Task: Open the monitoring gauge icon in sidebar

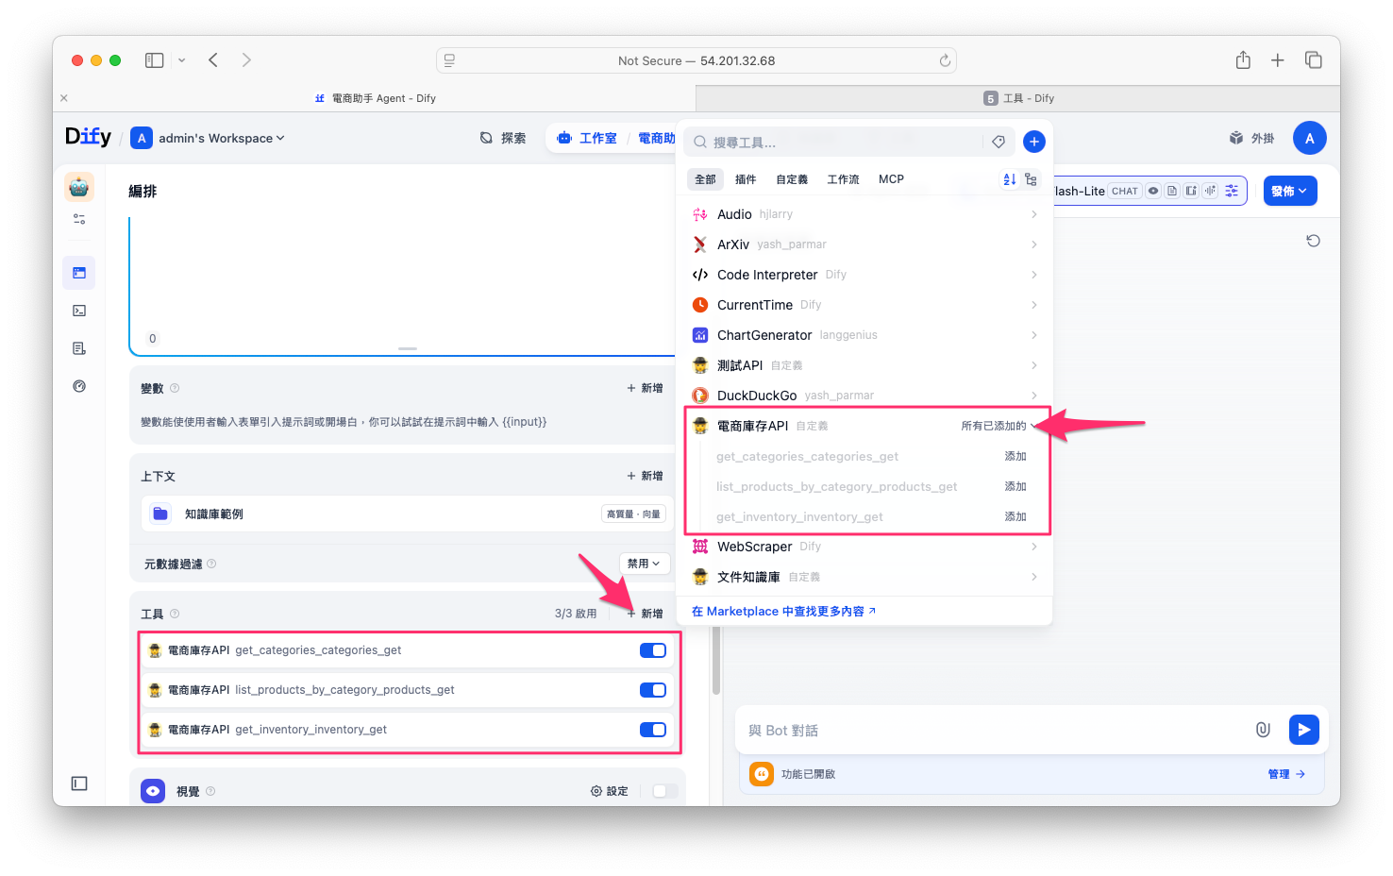Action: [79, 386]
